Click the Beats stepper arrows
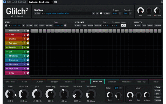Screen dimensions: 166x104 click(105, 25)
